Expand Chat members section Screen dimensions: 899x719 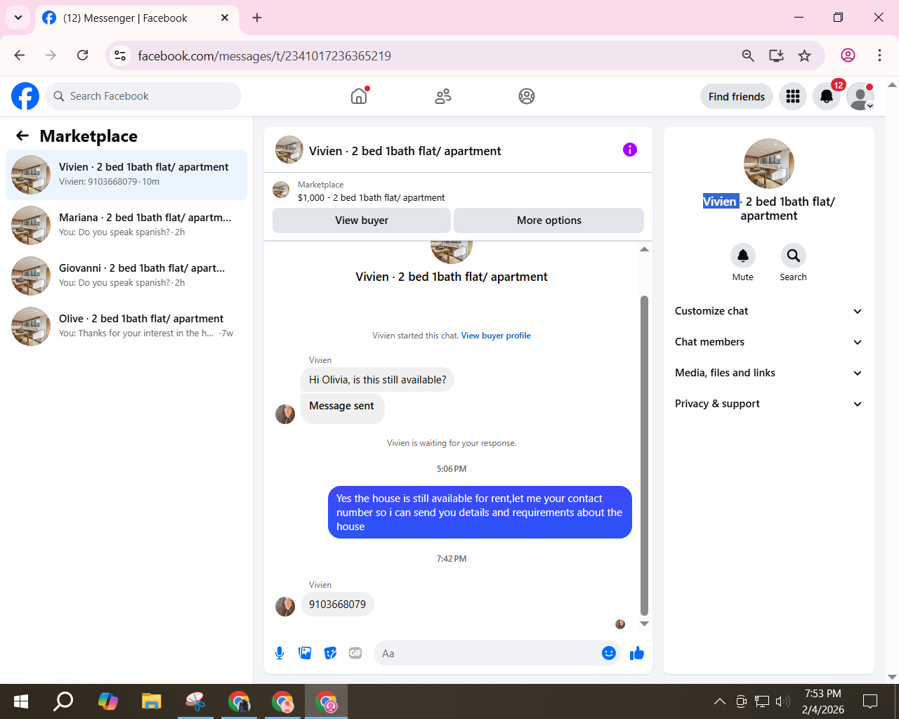pyautogui.click(x=769, y=342)
